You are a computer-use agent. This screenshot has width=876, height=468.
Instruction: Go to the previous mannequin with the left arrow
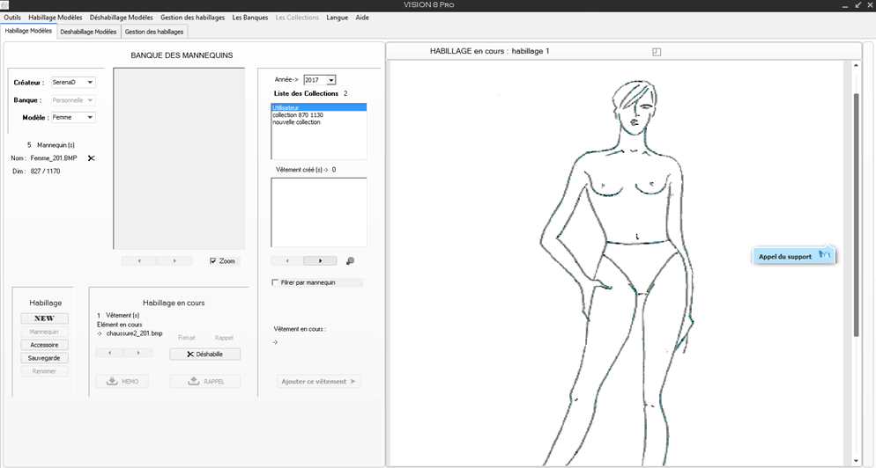coord(139,261)
